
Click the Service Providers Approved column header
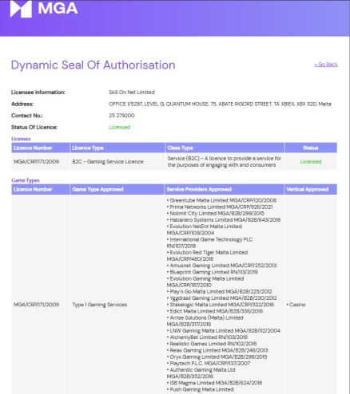tap(224, 189)
